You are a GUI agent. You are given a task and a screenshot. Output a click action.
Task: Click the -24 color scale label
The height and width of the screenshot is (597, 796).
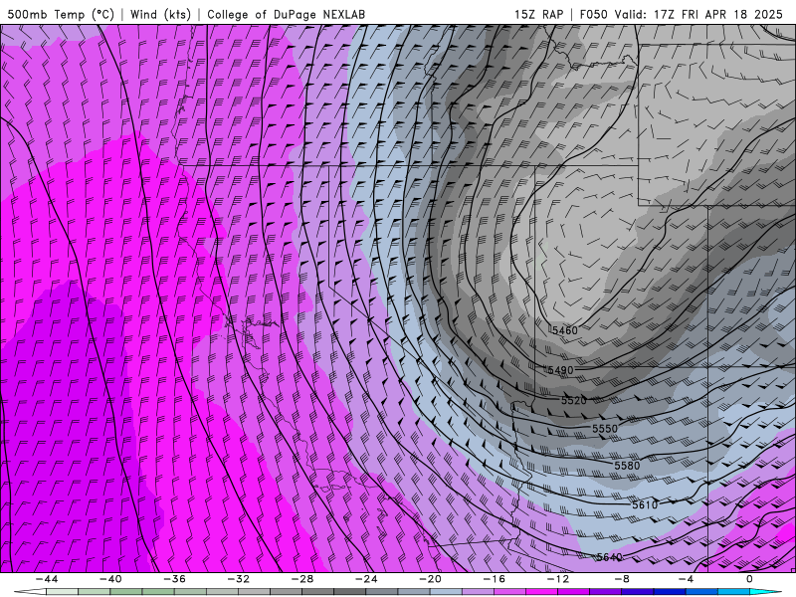tap(366, 579)
